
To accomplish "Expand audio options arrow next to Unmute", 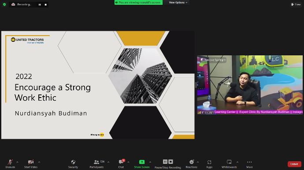I will pos(17,162).
